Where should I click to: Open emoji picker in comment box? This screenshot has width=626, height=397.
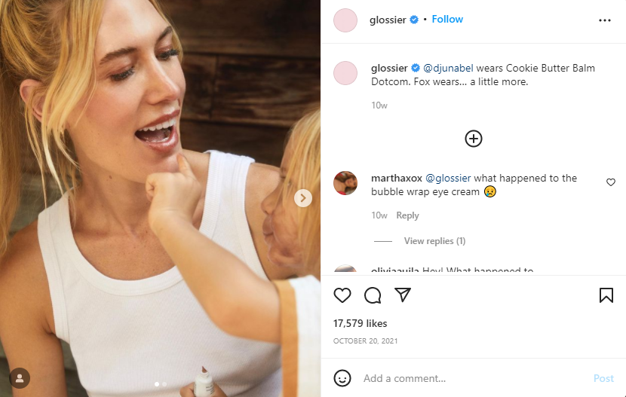(x=342, y=378)
